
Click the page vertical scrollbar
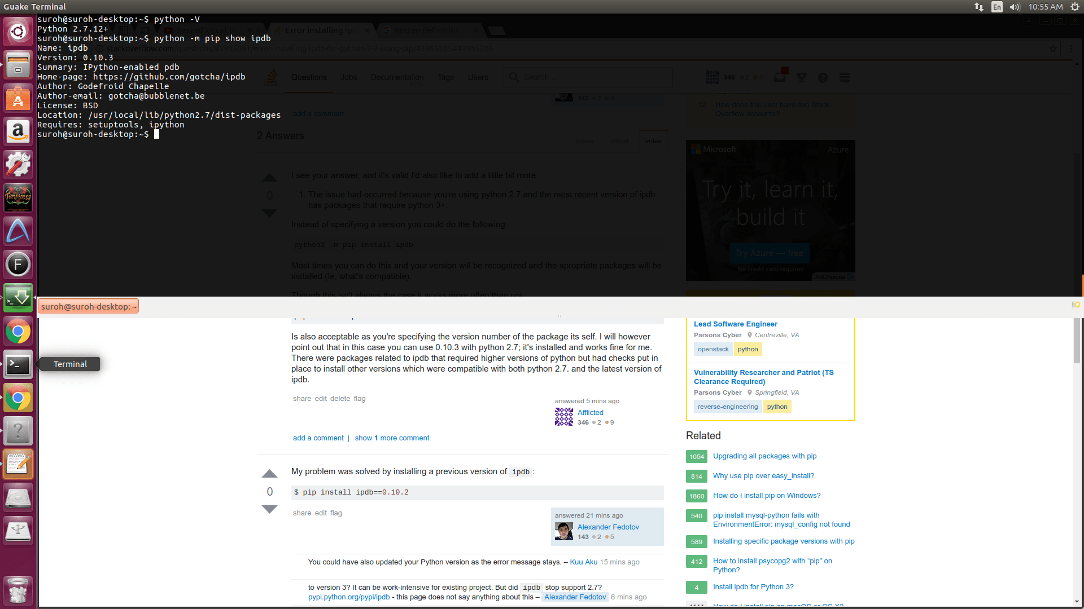pyautogui.click(x=1077, y=341)
